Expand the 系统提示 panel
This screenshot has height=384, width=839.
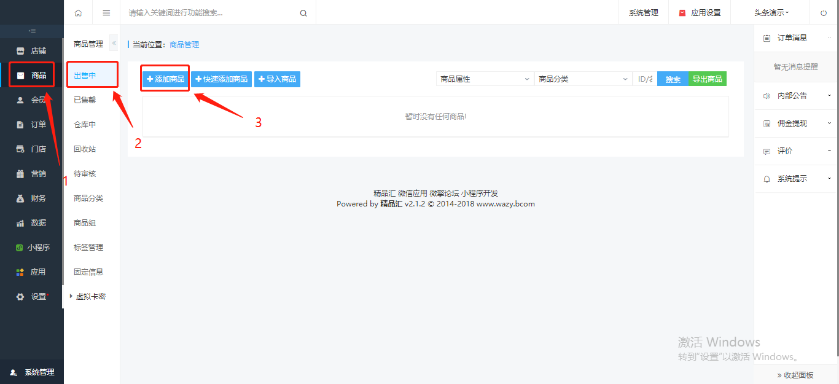coord(796,179)
